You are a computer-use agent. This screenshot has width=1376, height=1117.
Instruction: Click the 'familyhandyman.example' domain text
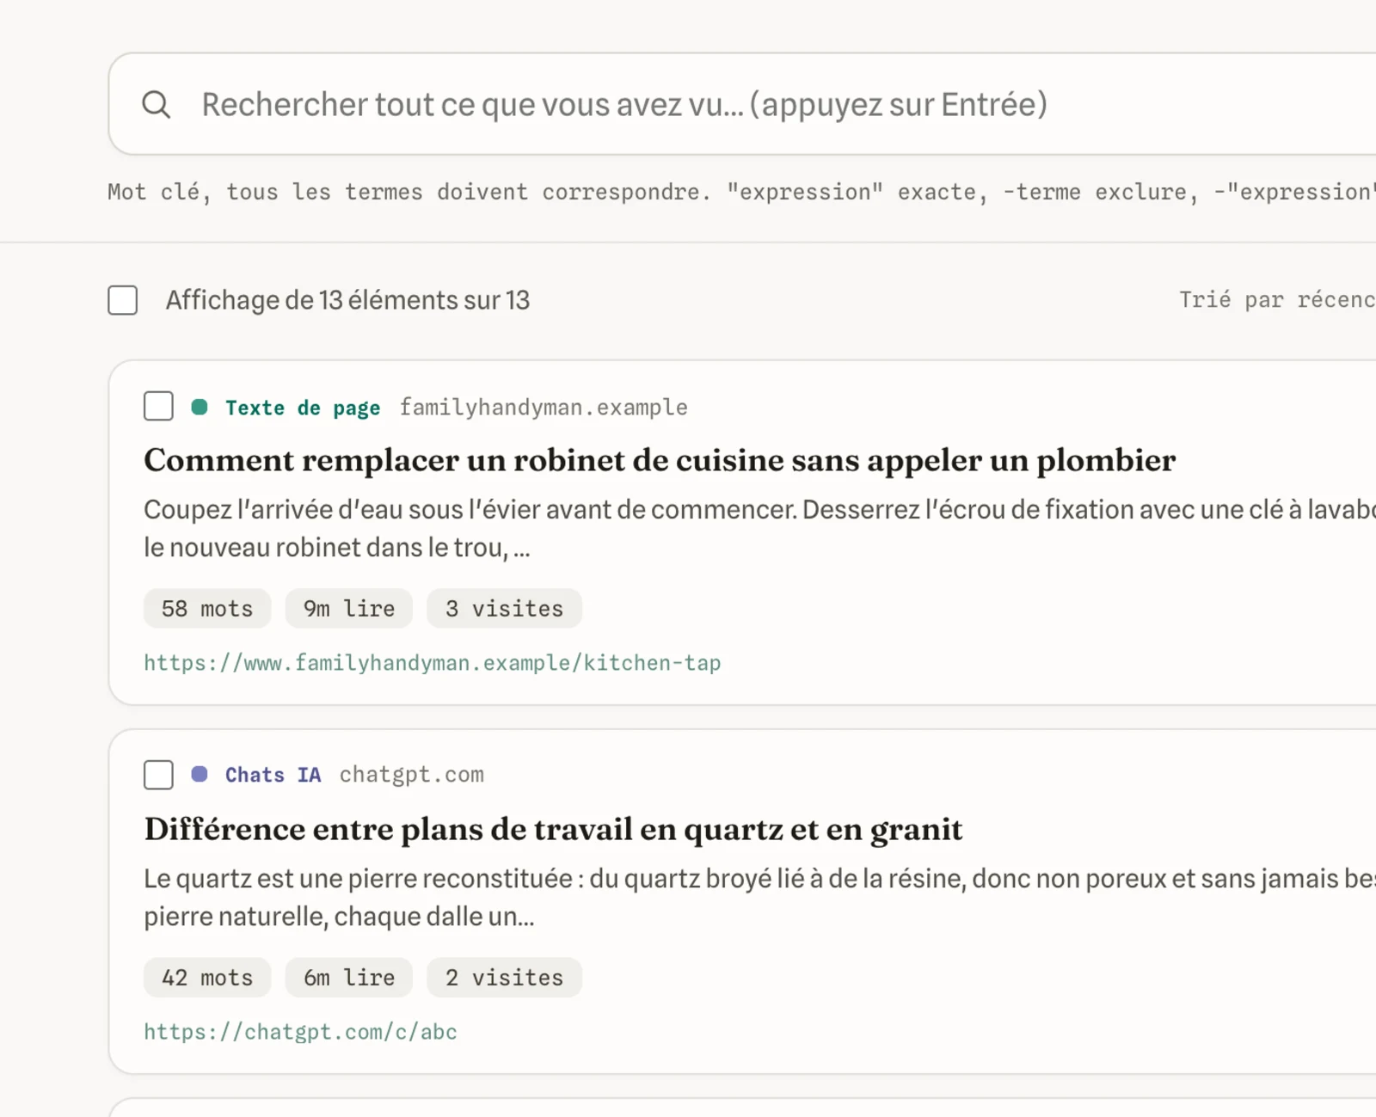[544, 408]
